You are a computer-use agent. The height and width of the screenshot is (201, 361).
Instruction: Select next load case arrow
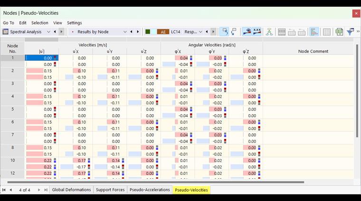tap(213, 32)
